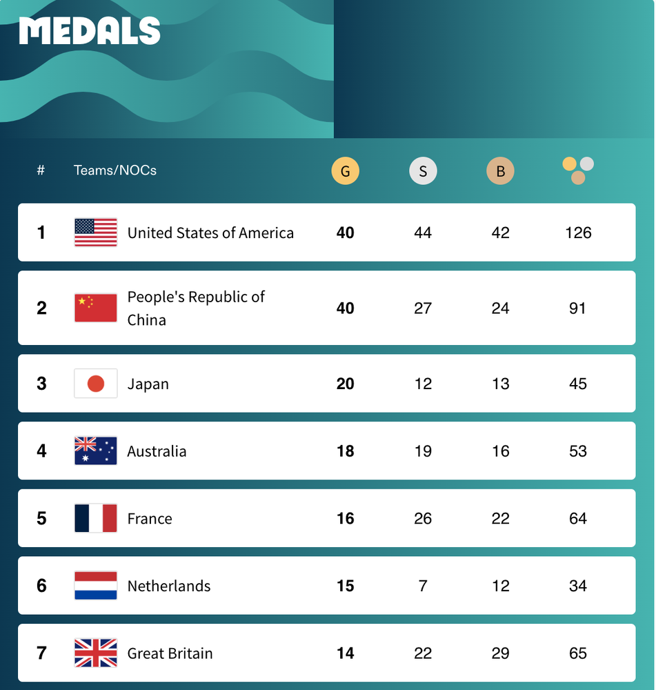Click the total medals three-circle icon
Viewport: 656px width, 690px height.
point(578,170)
